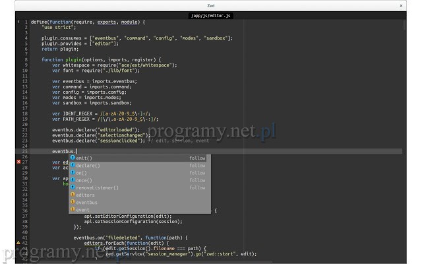Click the function icon beside emit() suggestion
Image resolution: width=422 pixels, height=264 pixels.
73,158
